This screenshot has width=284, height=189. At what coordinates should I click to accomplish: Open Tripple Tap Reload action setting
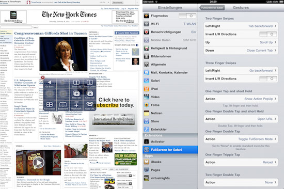241,162
